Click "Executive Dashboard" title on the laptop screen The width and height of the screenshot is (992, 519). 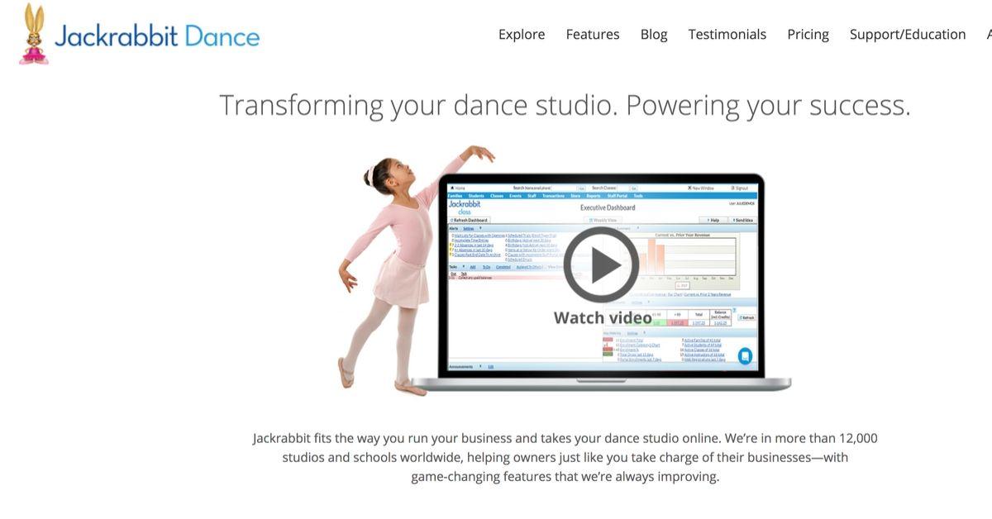tap(608, 208)
